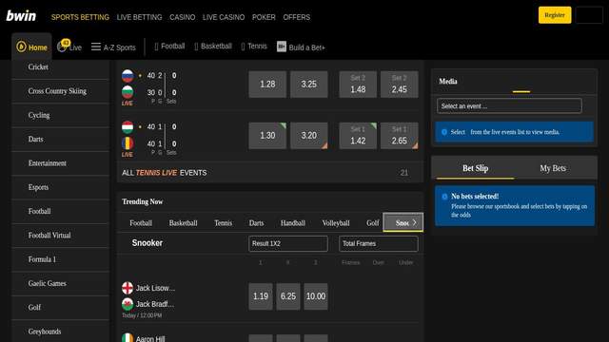Click England flag next to Jack Lisowski

(128, 288)
